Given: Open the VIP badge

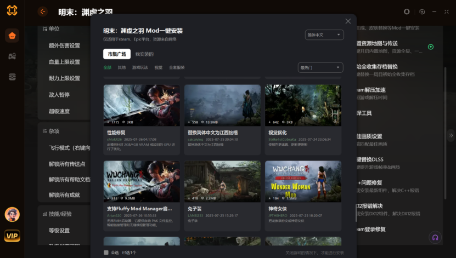Looking at the screenshot, I should (12, 236).
